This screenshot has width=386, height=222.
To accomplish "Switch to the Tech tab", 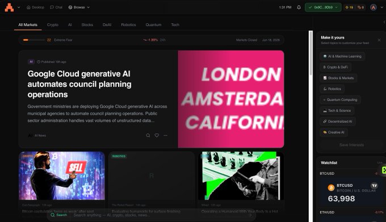I will (175, 25).
